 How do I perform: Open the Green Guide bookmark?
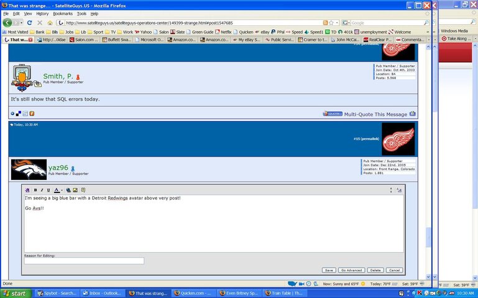(x=200, y=32)
